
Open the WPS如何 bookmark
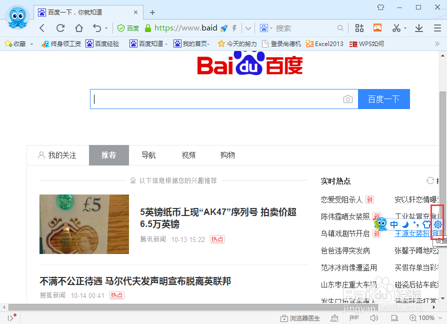366,44
